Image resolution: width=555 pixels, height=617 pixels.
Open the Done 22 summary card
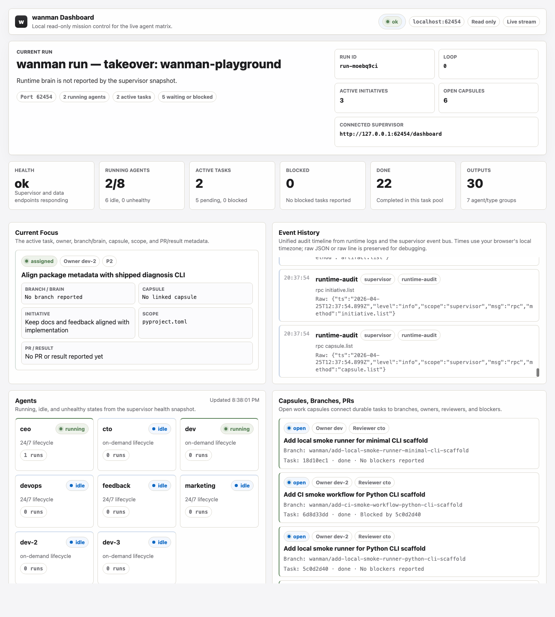click(x=413, y=185)
